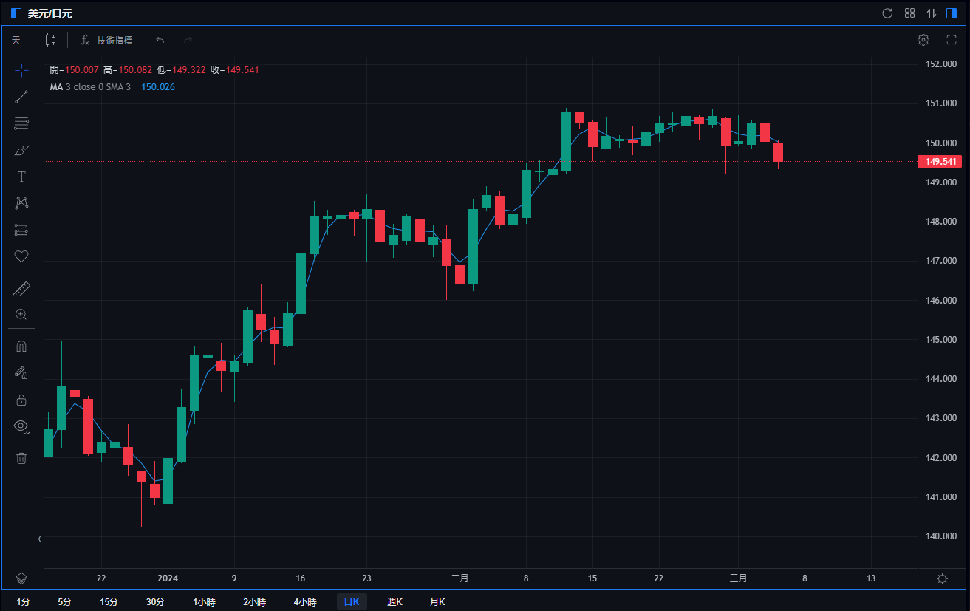Collapse the left drawing toolbar arrow
The width and height of the screenshot is (970, 611).
coord(39,539)
